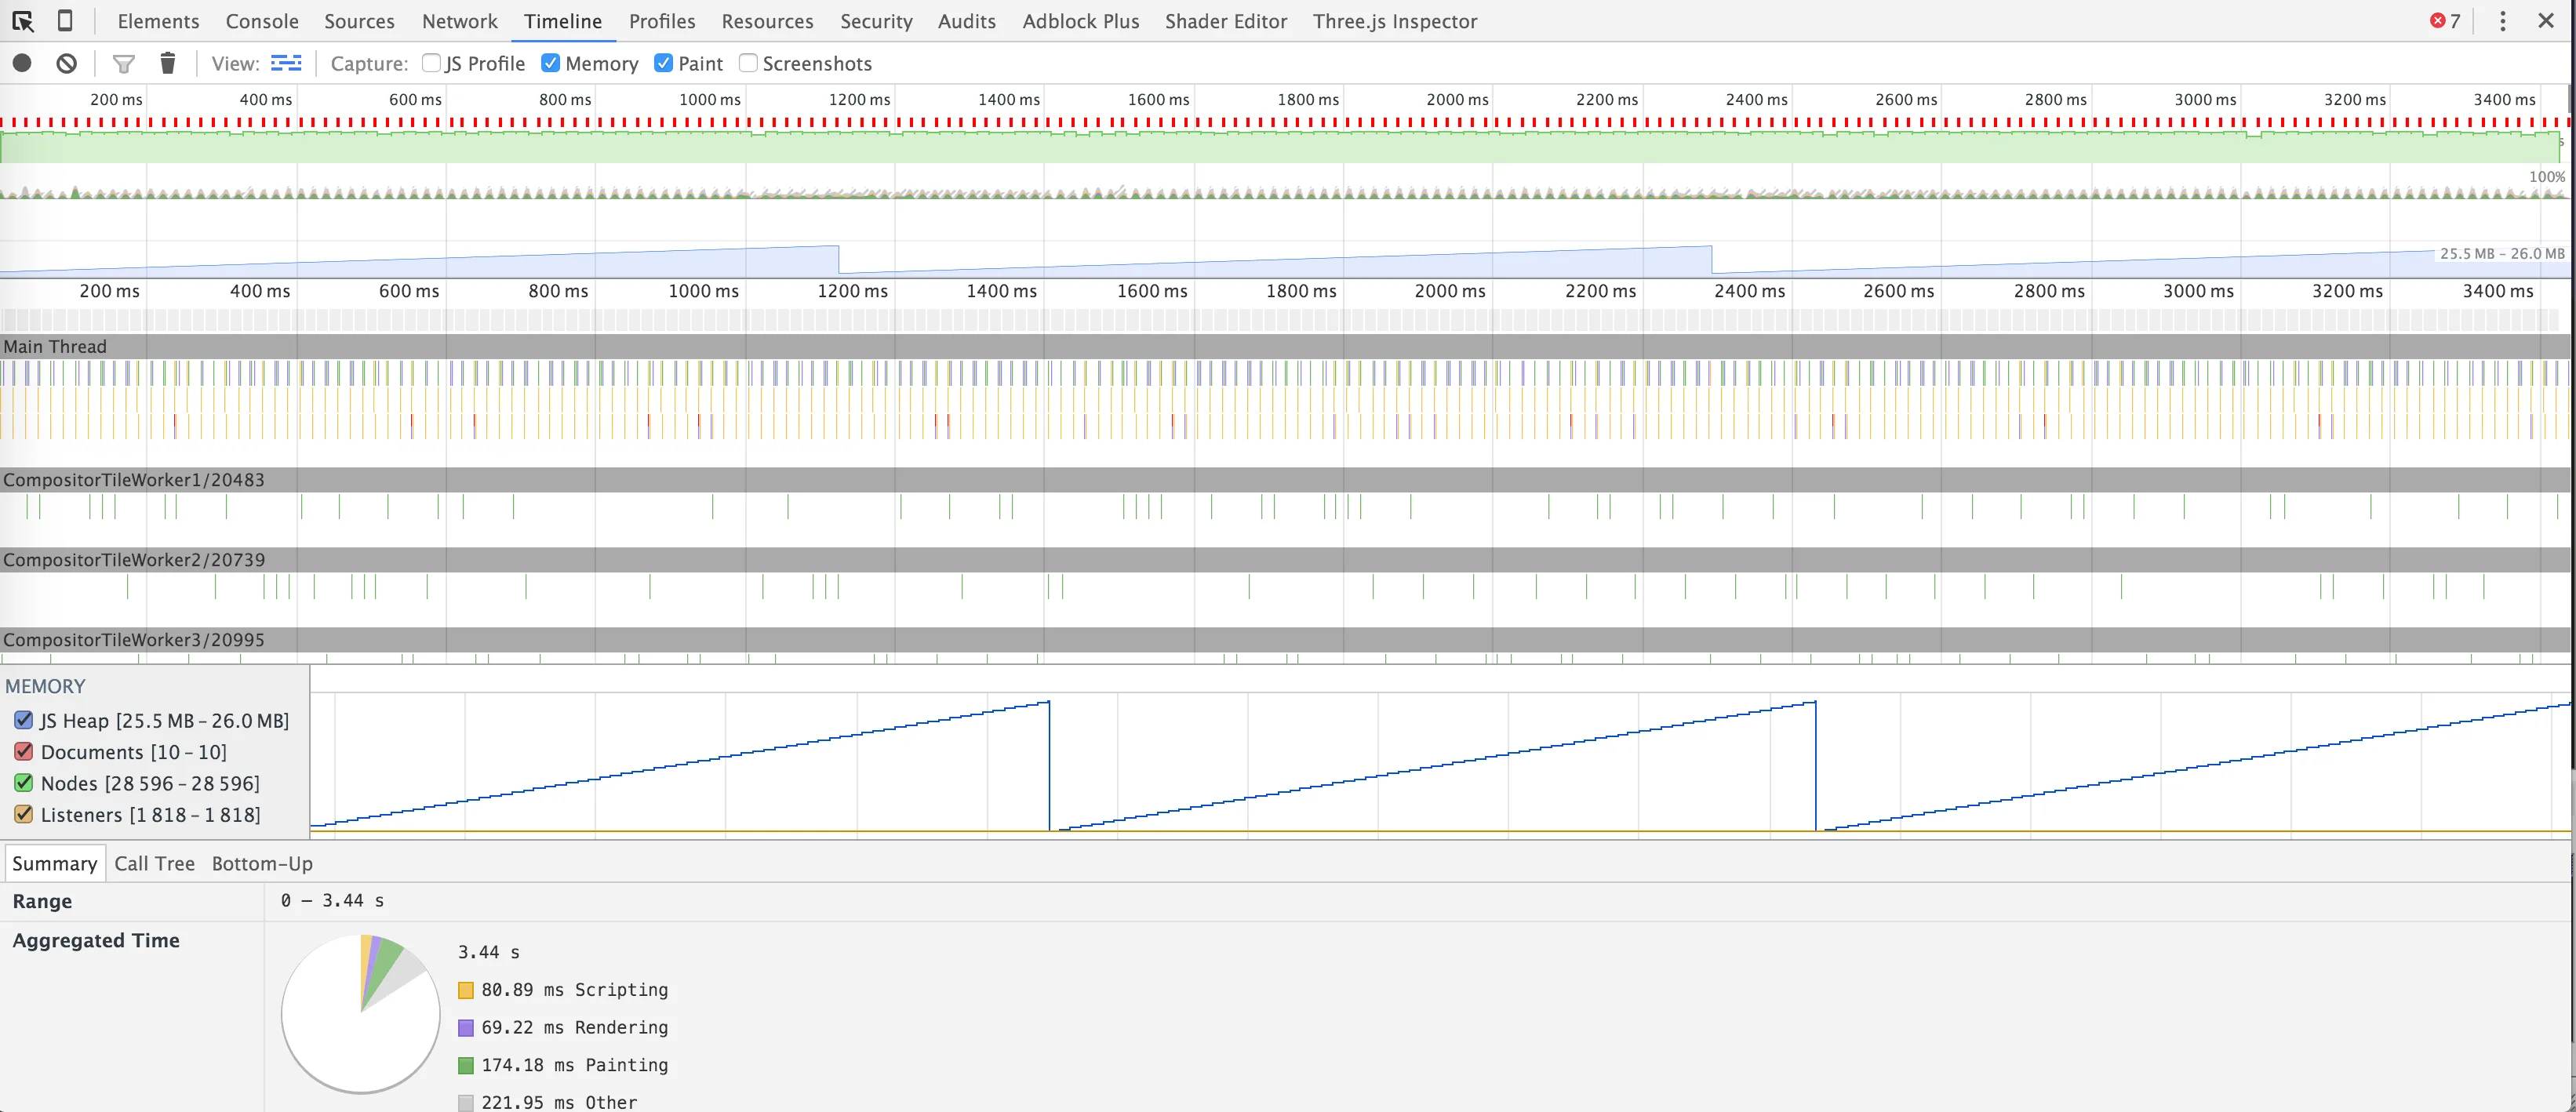Select the Bottom-Up tab
Image resolution: width=2576 pixels, height=1112 pixels.
[262, 863]
